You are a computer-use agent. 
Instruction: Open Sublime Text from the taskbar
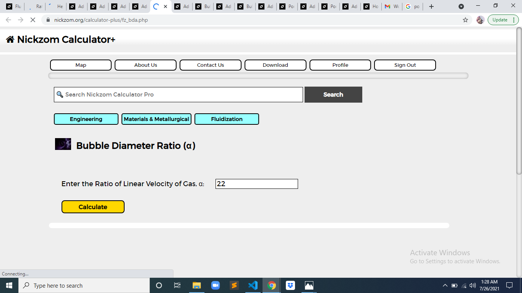click(234, 285)
